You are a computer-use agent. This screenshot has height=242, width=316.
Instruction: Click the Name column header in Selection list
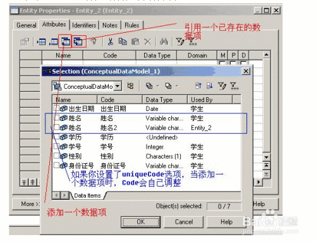[75, 100]
